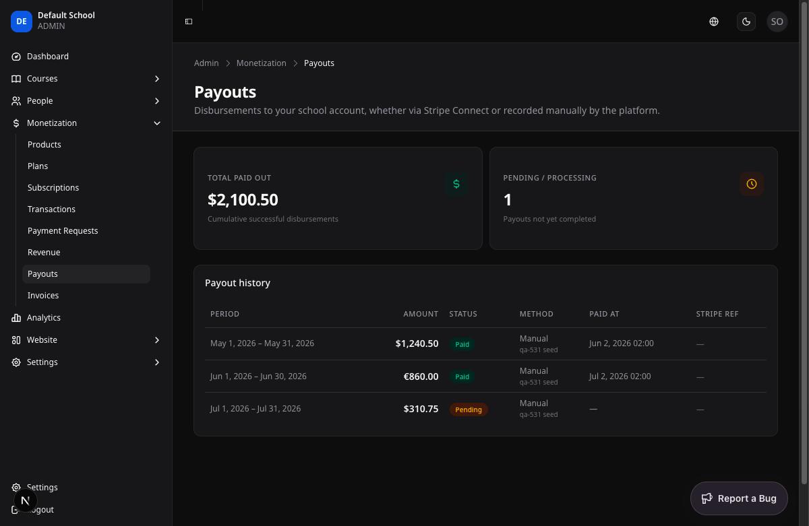Click the green dollar icon on Total Paid Out
Screen dimensions: 809x526
pos(456,184)
